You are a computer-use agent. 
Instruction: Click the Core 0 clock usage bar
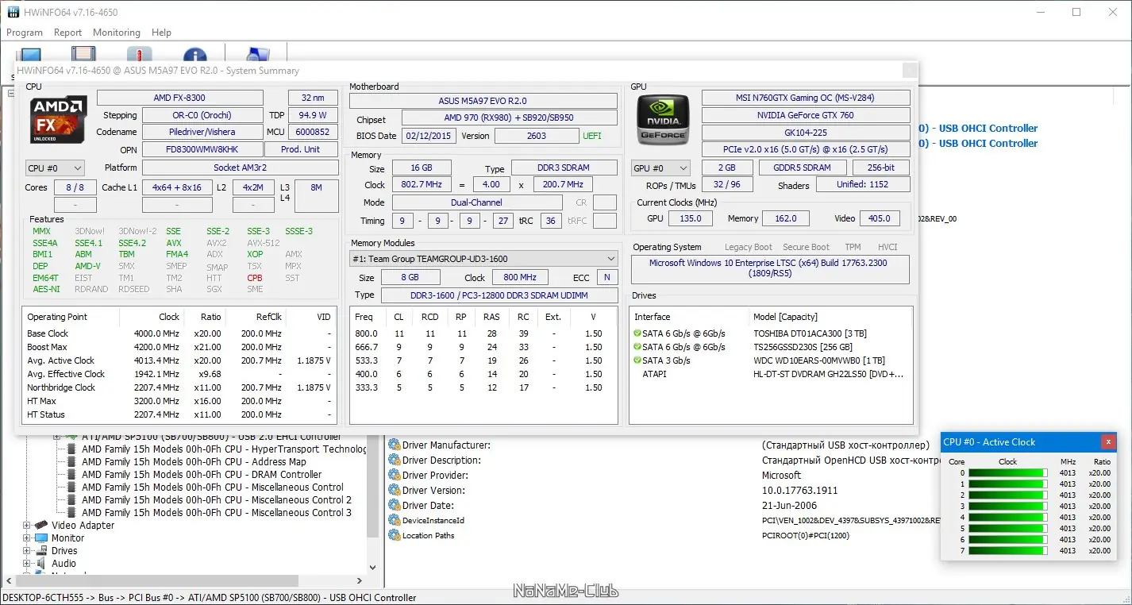pos(1007,473)
